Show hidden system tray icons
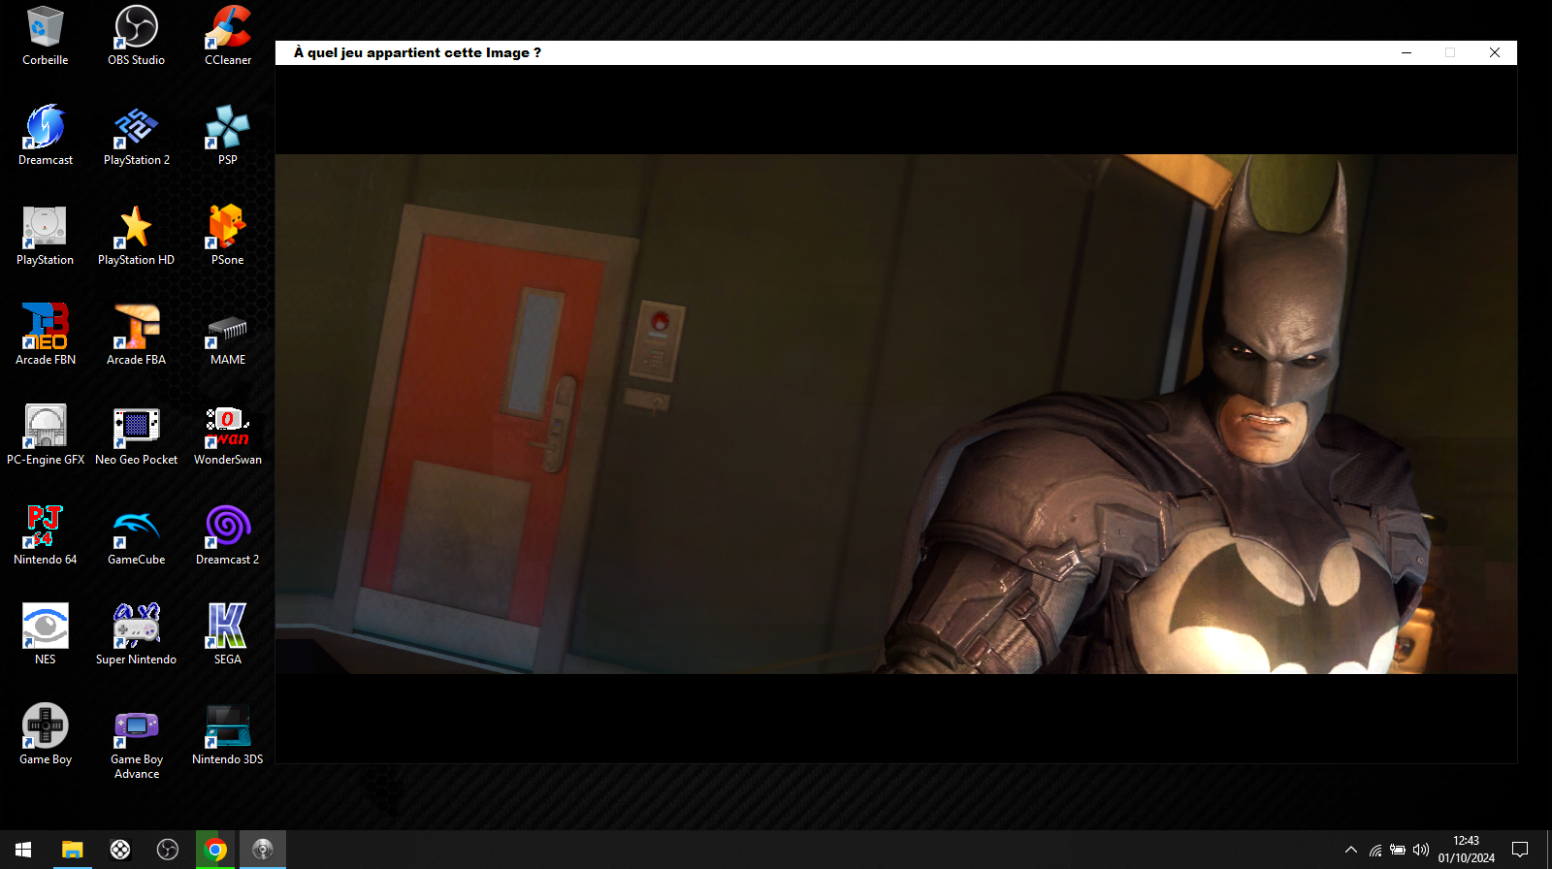Screen dimensions: 1552x869 click(1351, 850)
